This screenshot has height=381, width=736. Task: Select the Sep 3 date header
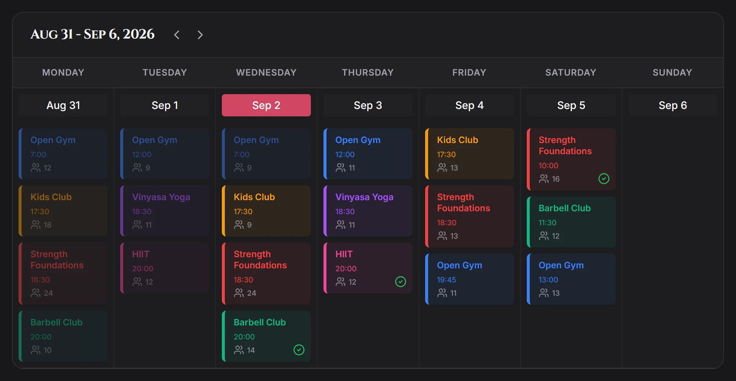point(368,105)
